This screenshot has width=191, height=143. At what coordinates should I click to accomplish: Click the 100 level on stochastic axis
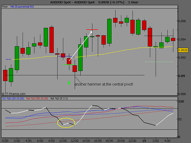click(181, 101)
